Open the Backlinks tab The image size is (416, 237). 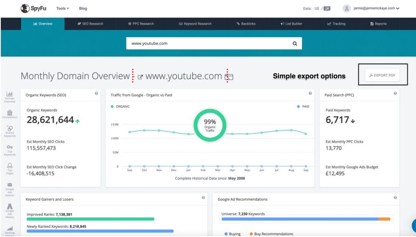point(246,24)
